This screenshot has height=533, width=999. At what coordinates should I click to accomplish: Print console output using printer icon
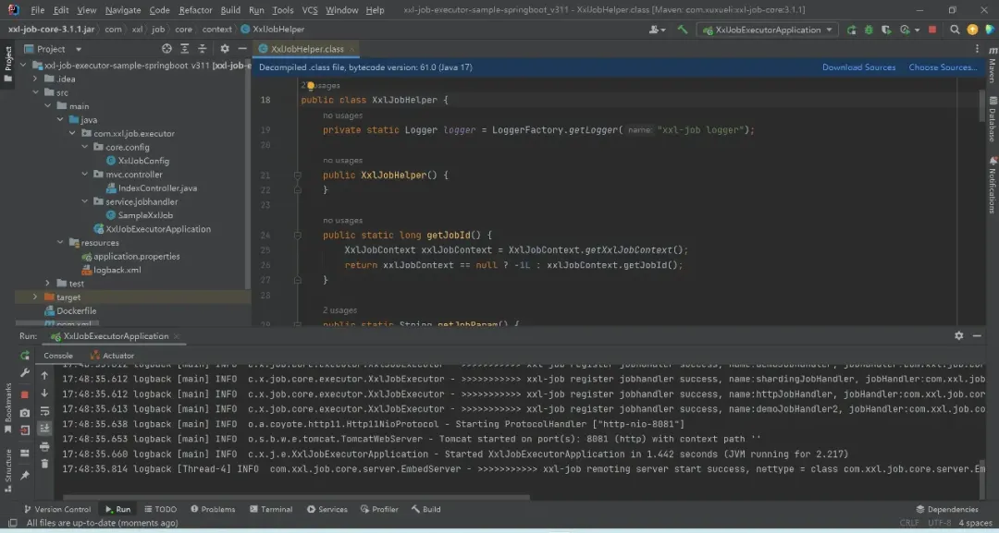pos(43,446)
